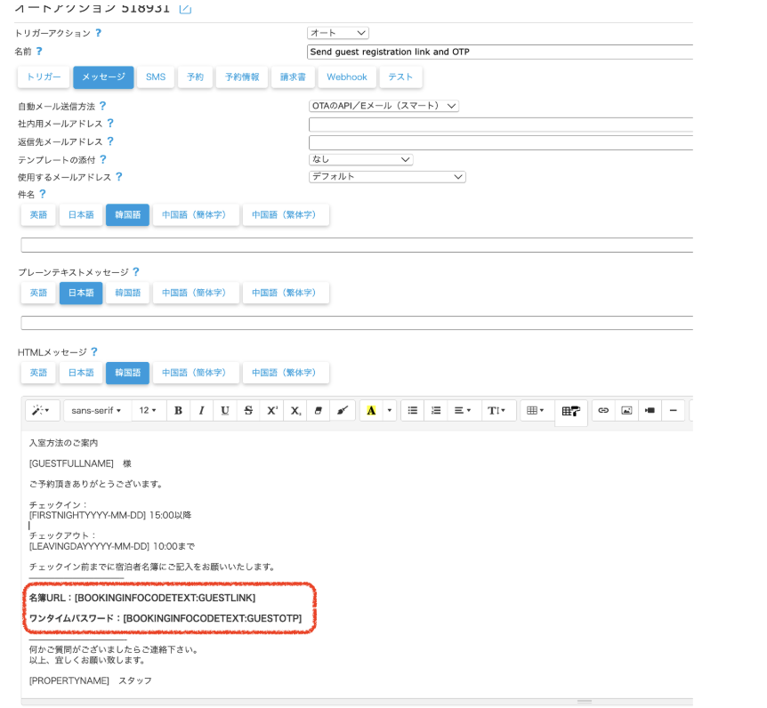
Task: Apply italic formatting in editor toolbar
Action: tap(201, 410)
